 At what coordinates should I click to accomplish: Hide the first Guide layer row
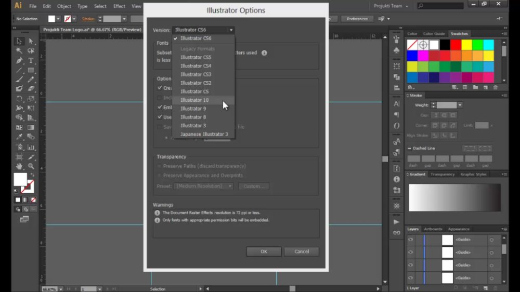(x=411, y=240)
